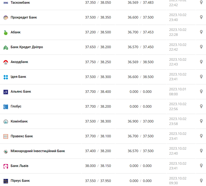
Task: Show map location for Прокредит Банк
Action: coord(201,17)
